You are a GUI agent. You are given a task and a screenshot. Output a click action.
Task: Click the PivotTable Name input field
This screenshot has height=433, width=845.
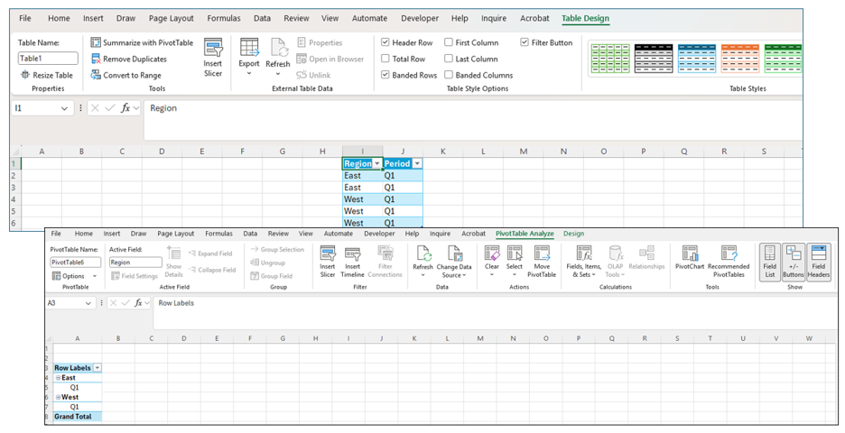tap(76, 263)
